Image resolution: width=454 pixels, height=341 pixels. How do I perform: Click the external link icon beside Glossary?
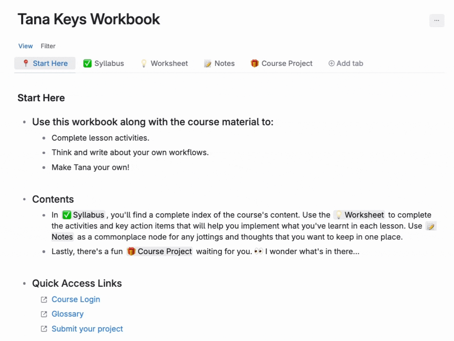[x=44, y=314]
